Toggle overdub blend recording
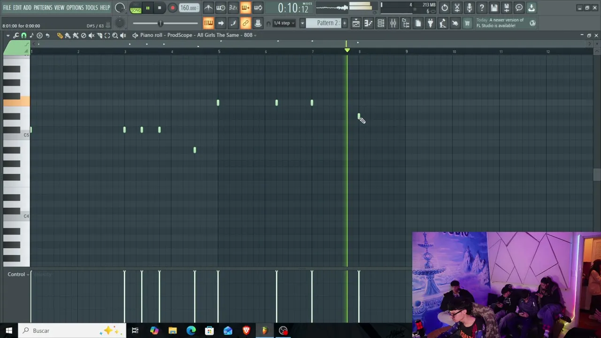 (245, 8)
